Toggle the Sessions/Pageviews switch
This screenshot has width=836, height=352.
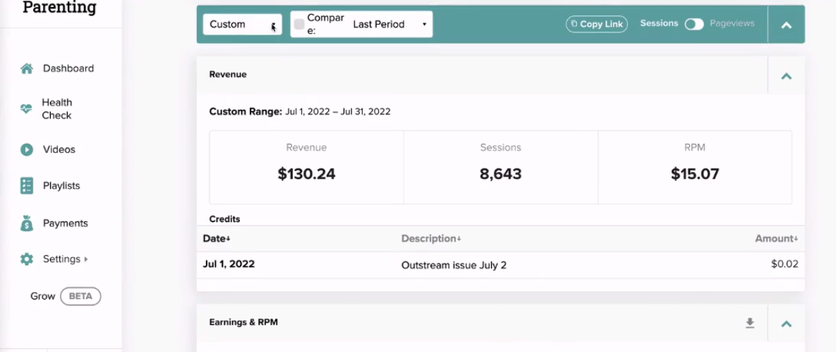[x=694, y=24]
